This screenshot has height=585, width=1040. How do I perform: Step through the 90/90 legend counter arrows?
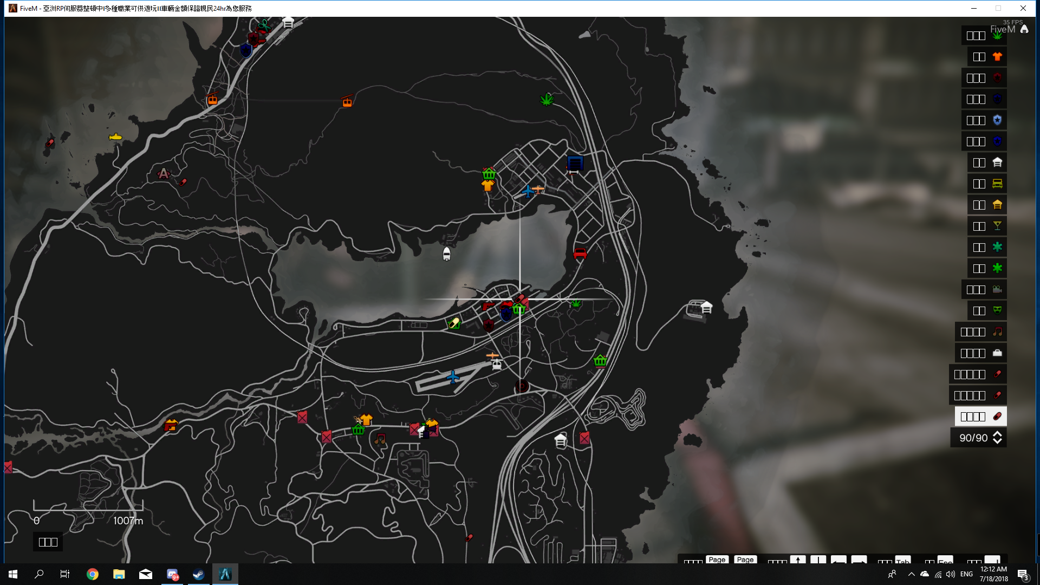997,438
